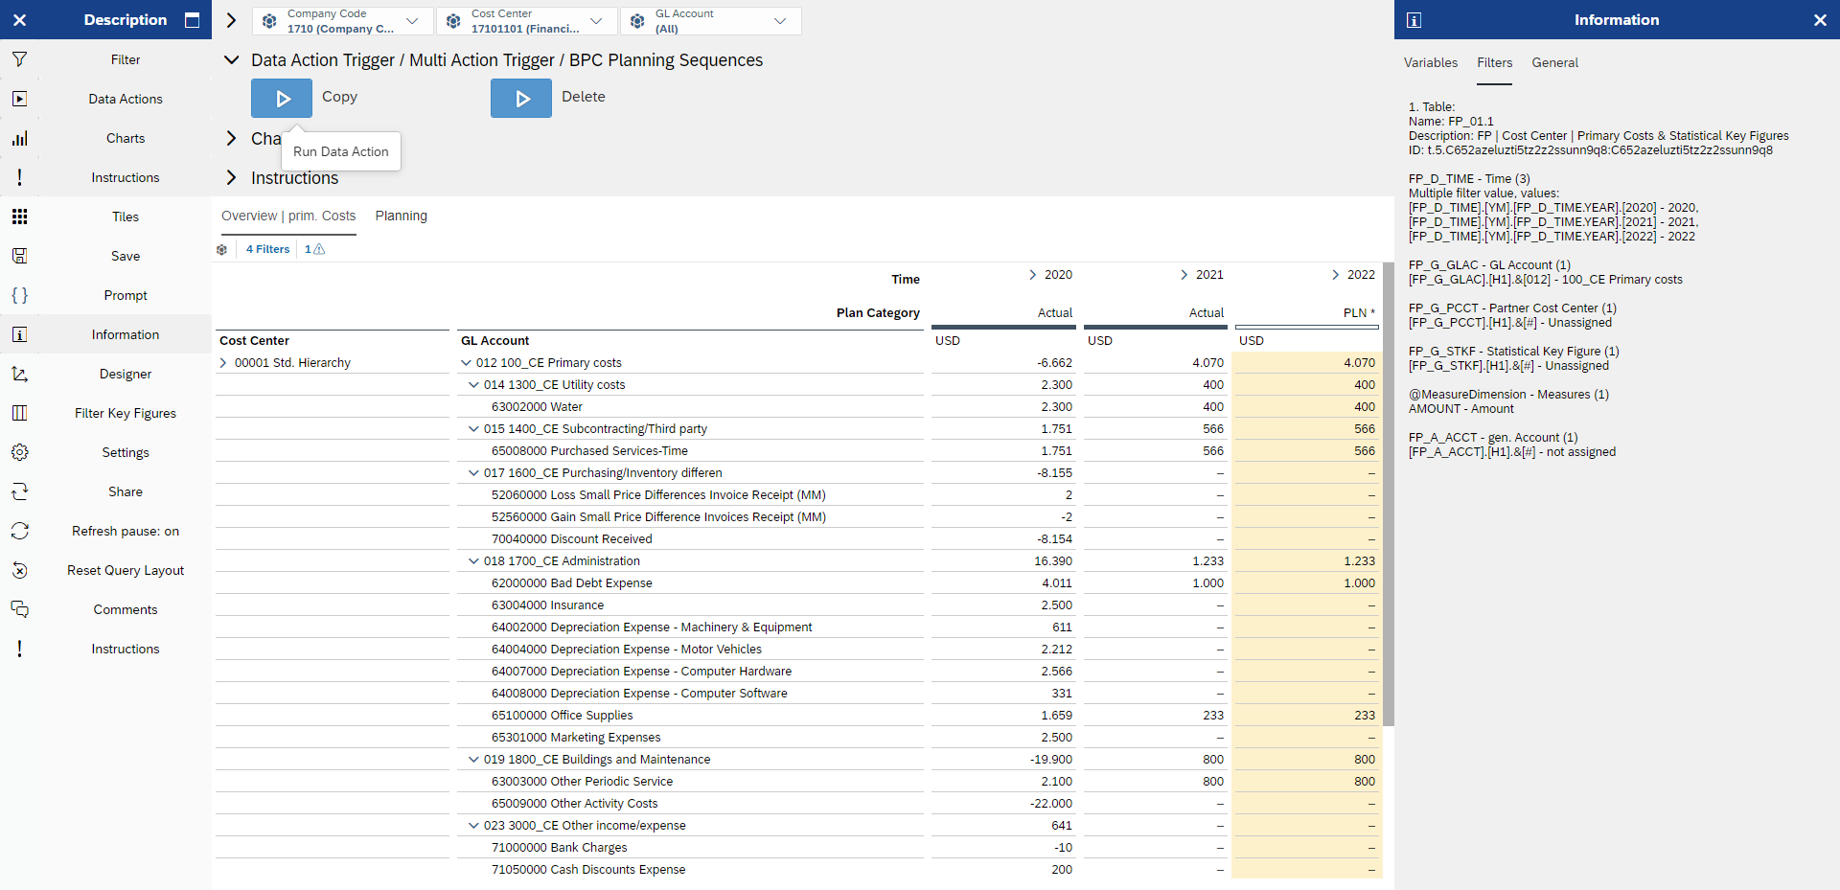This screenshot has width=1840, height=890.
Task: Run the Copy data action play button
Action: 281,98
